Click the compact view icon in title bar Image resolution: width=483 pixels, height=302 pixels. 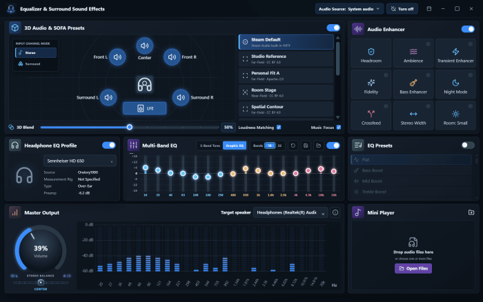click(428, 9)
